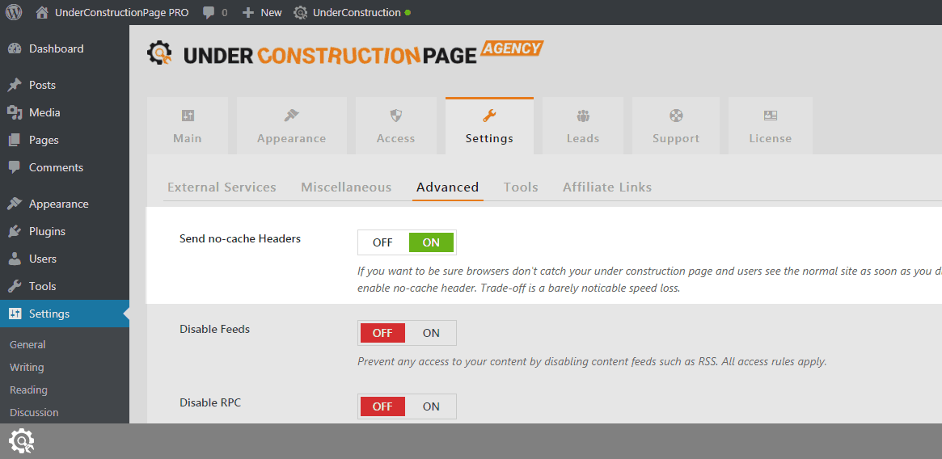
Task: Expand the Tools menu in sidebar
Action: click(x=42, y=286)
